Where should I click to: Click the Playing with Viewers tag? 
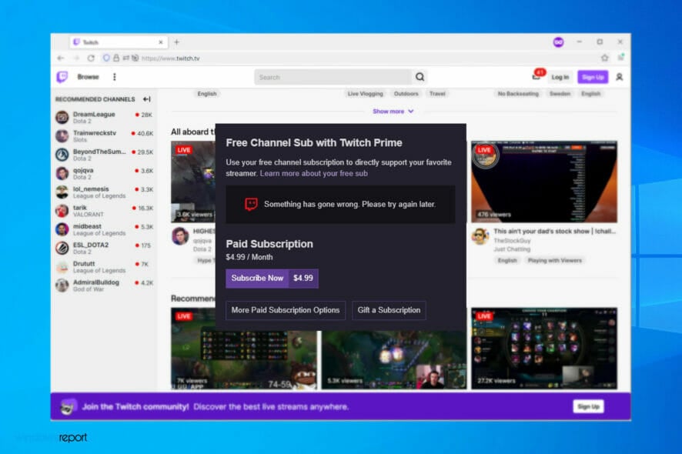click(x=554, y=261)
